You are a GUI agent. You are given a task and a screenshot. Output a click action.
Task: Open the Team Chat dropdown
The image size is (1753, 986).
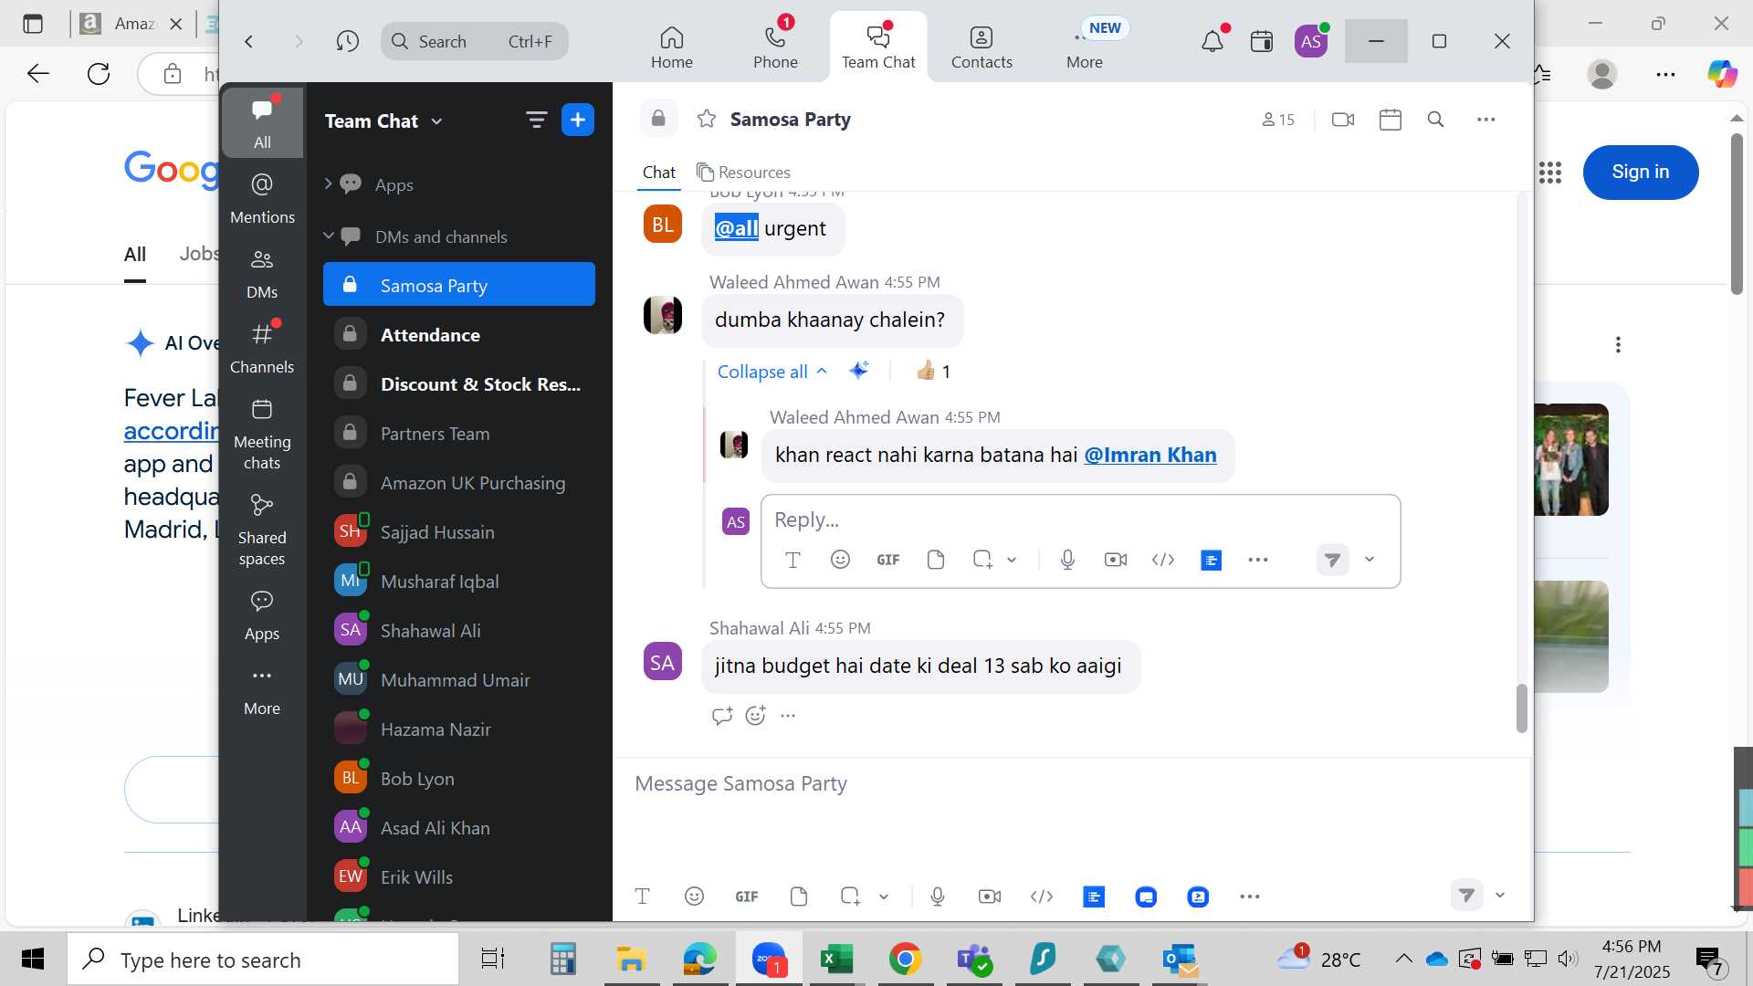(x=383, y=121)
